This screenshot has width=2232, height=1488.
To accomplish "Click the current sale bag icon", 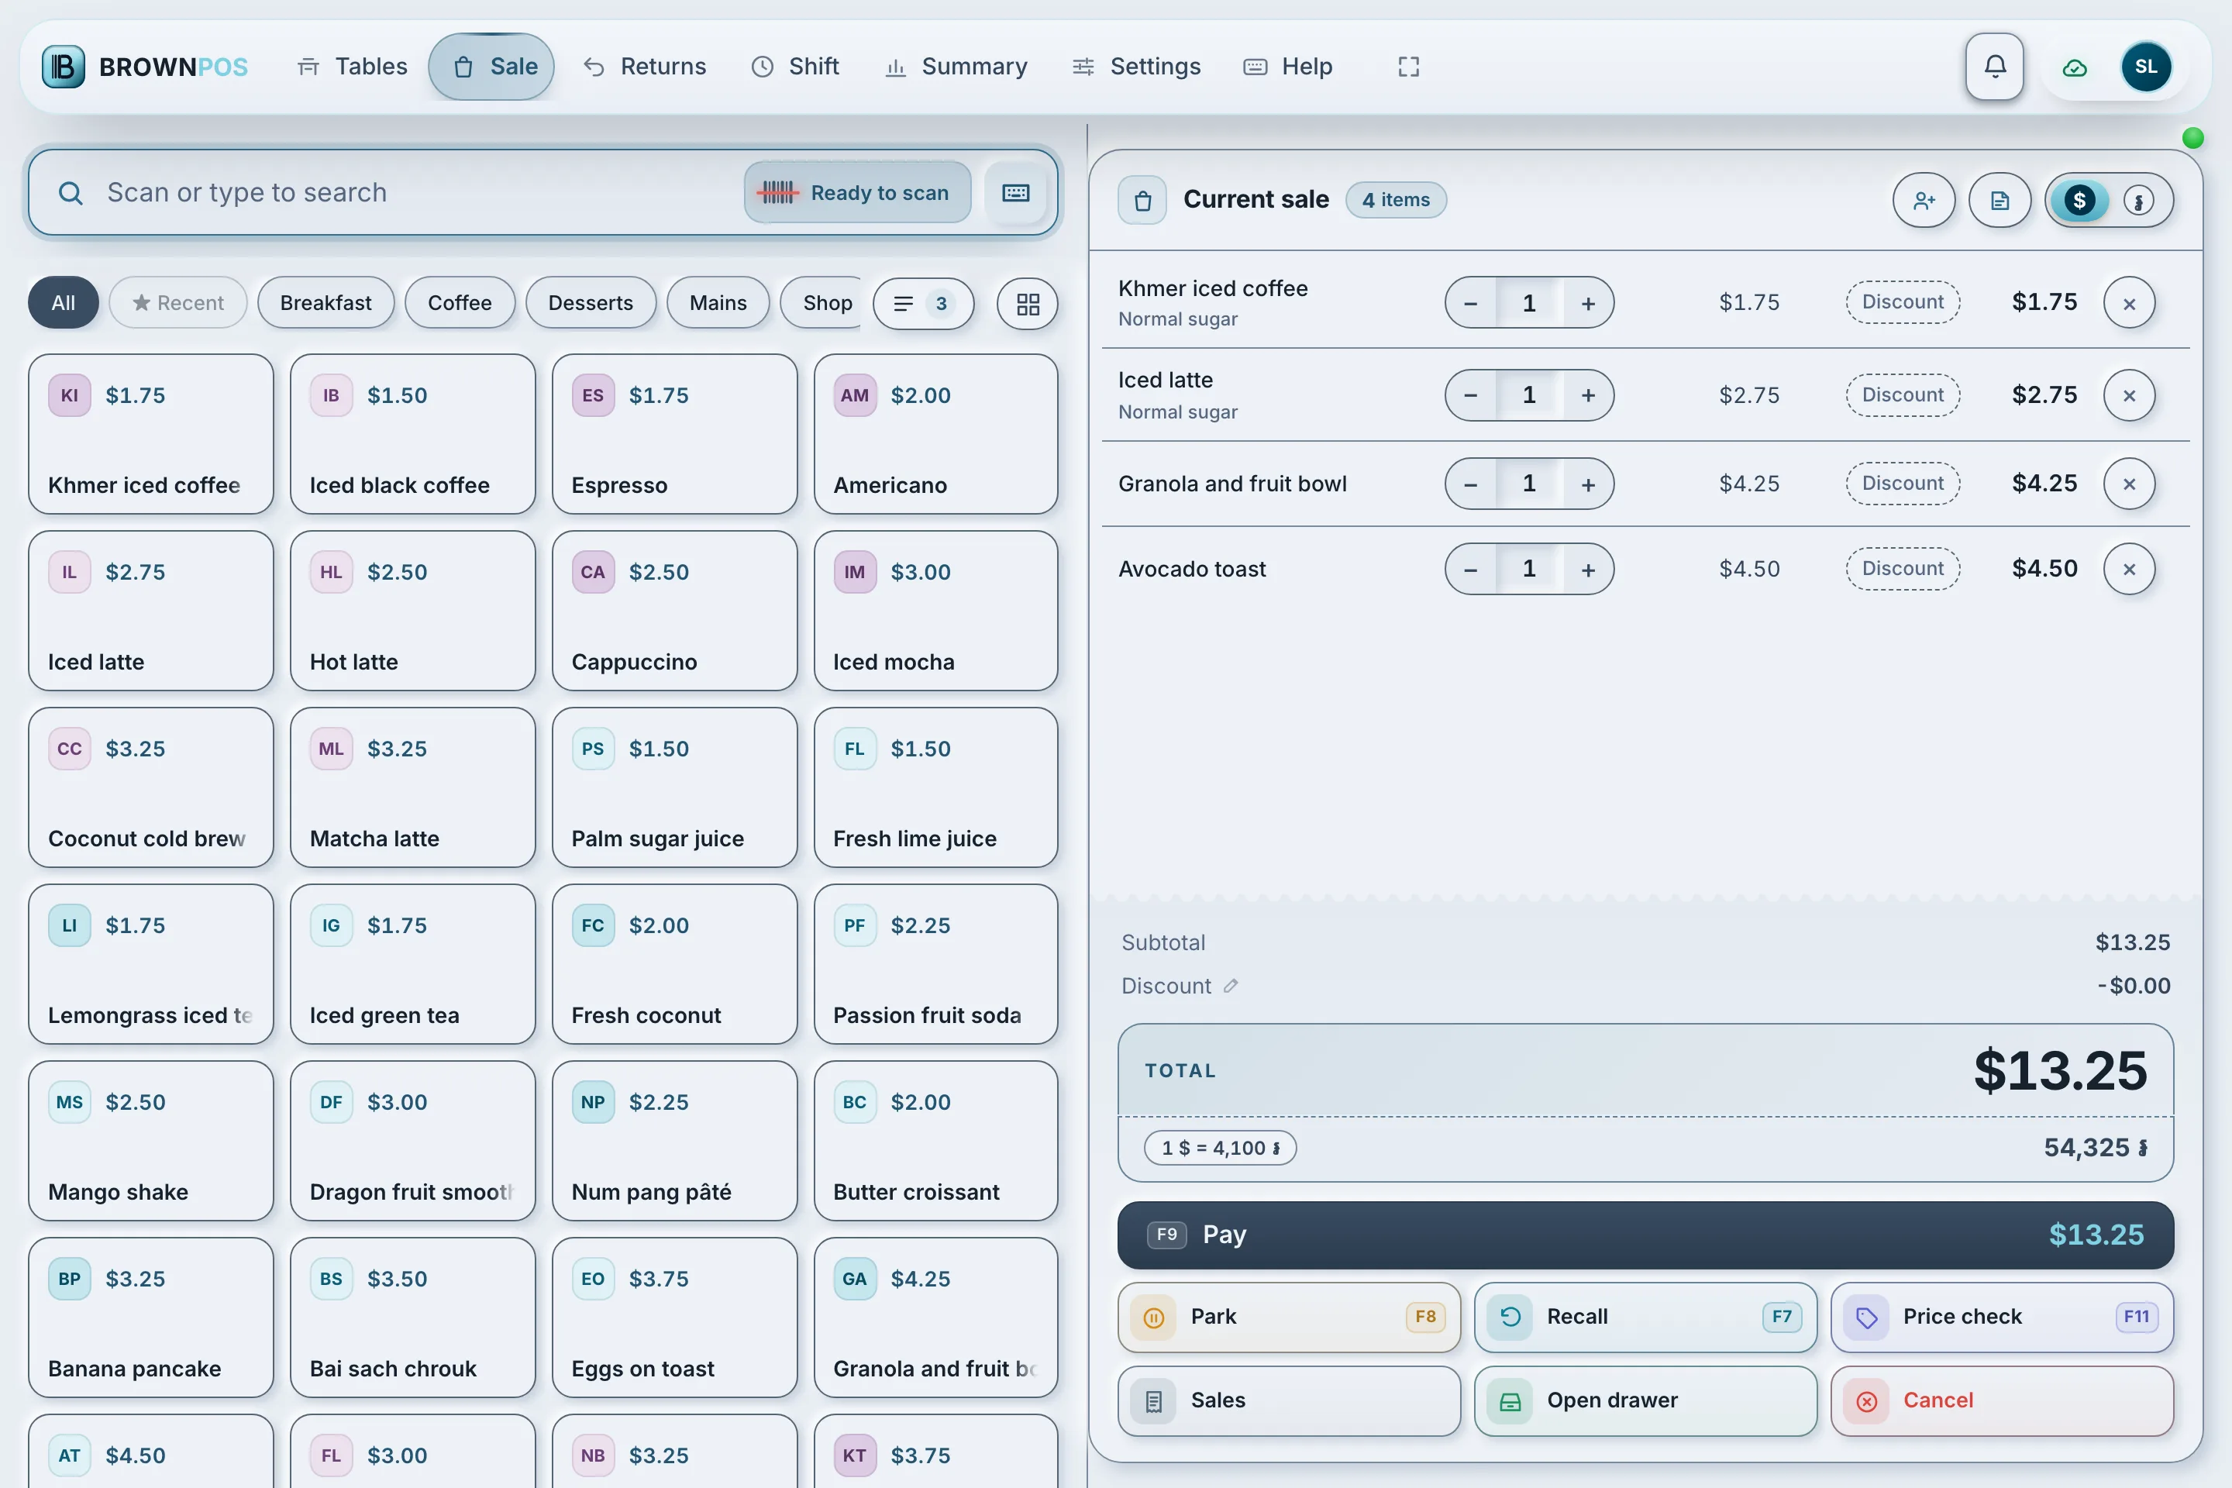I will 1142,200.
